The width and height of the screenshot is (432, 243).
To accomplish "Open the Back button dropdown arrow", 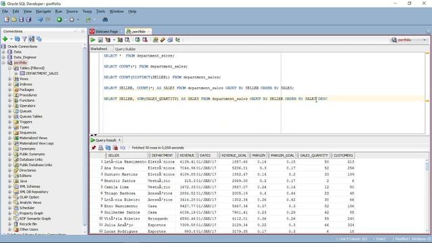I will click(x=65, y=20).
